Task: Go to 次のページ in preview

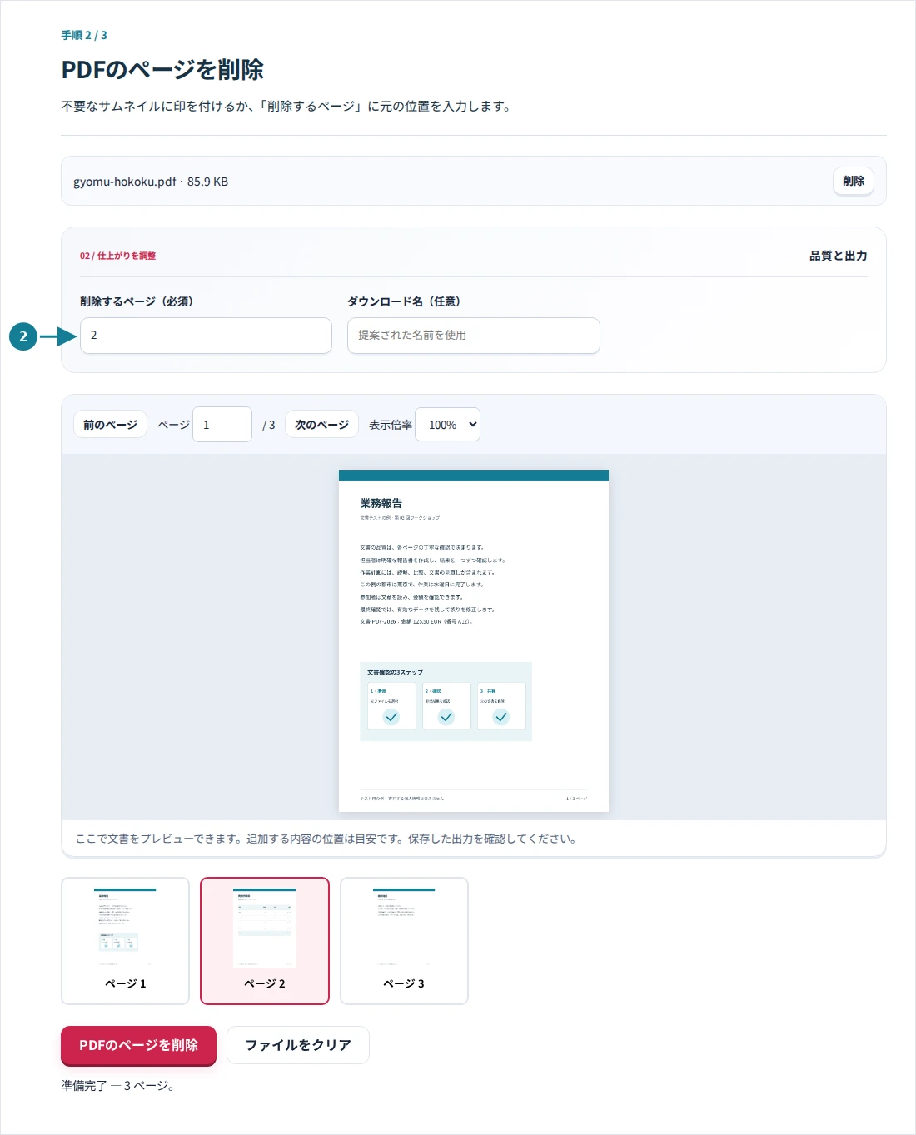Action: [x=321, y=425]
